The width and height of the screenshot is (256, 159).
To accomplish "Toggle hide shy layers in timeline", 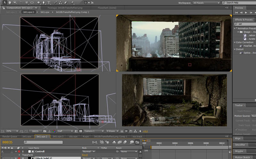I will click(114, 142).
